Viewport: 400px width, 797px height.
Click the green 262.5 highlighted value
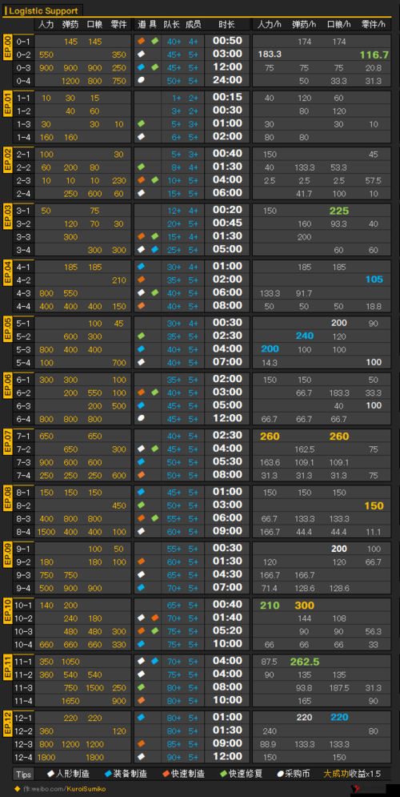(x=305, y=662)
